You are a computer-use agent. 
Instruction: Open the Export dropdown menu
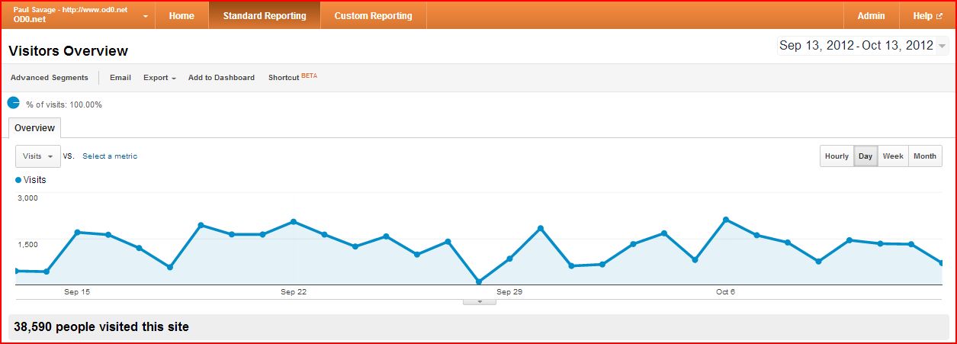pyautogui.click(x=159, y=78)
